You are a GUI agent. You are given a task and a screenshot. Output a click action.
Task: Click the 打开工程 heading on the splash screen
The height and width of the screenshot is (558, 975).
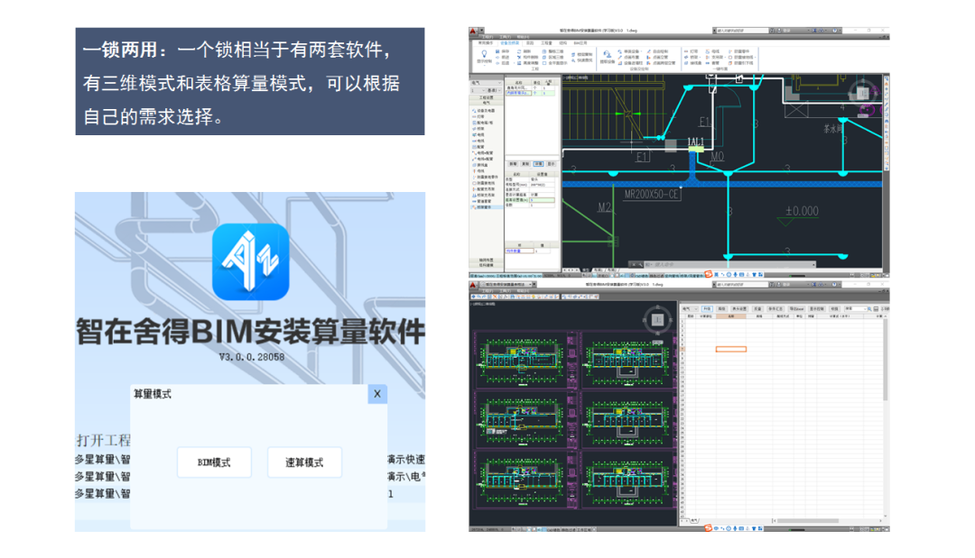(103, 440)
